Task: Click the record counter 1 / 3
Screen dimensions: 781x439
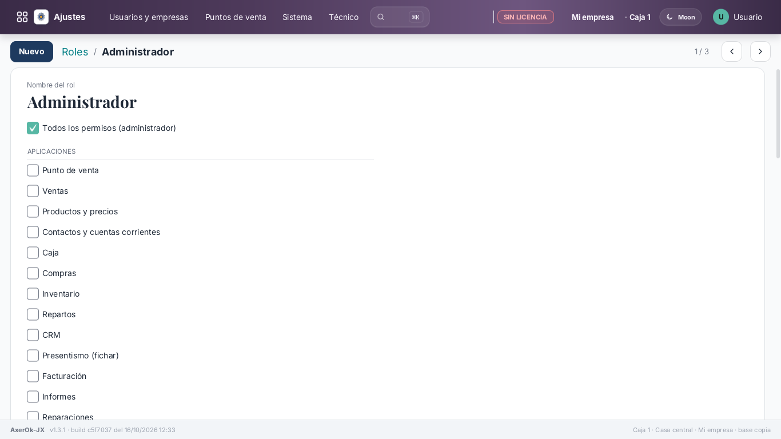Action: [x=702, y=51]
